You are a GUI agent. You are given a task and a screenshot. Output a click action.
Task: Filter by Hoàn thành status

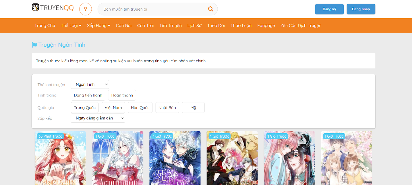click(x=122, y=95)
